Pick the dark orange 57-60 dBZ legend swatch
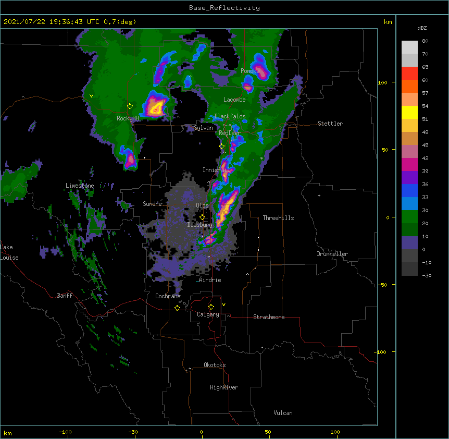The width and height of the screenshot is (449, 439). click(x=409, y=86)
